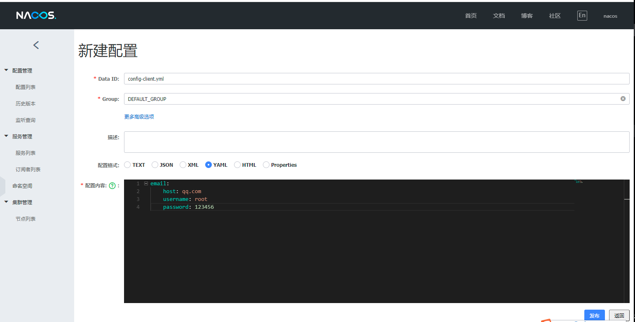
Task: Switch format to JSON
Action: pyautogui.click(x=155, y=164)
